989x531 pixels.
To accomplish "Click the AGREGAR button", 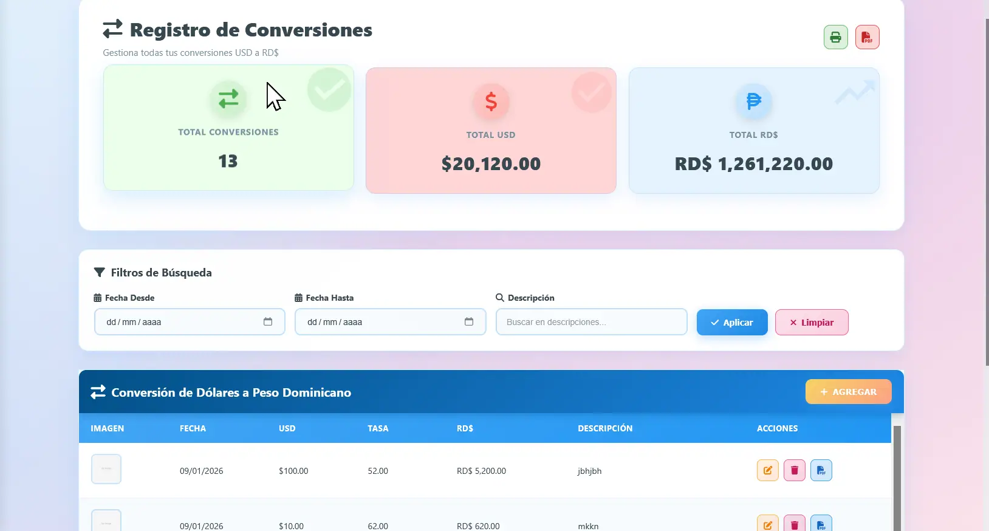I will click(848, 392).
